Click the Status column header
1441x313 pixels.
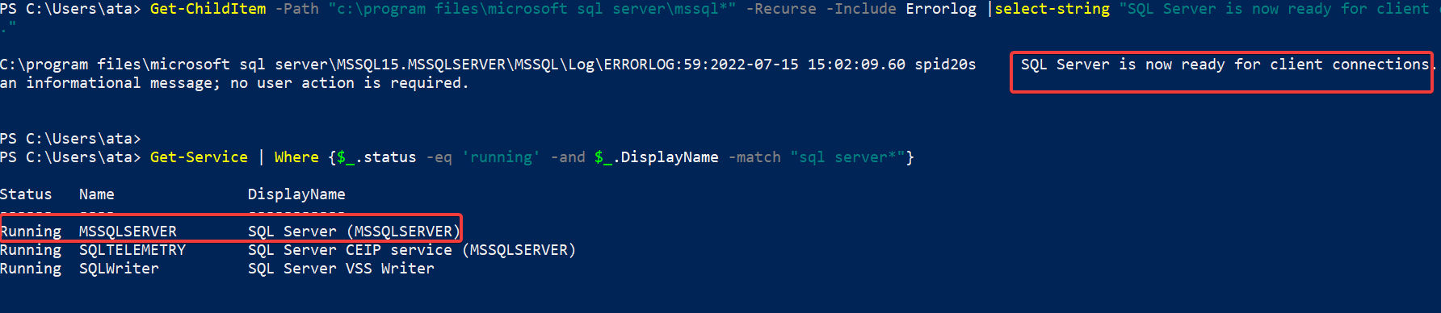point(26,194)
